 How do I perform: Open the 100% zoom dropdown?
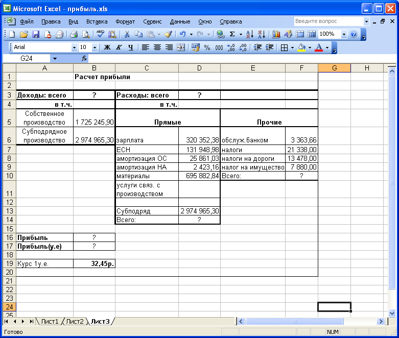click(344, 34)
